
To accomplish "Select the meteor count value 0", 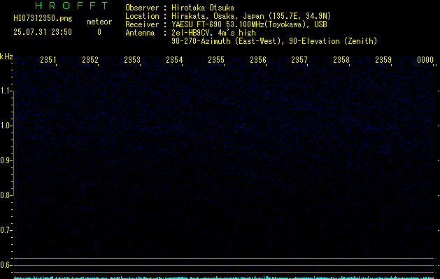I will point(99,32).
